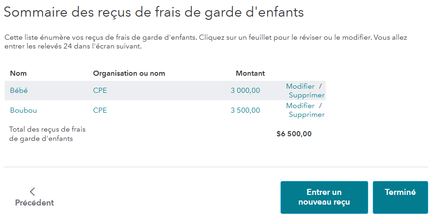
Task: Select the 3 500,00 amount link
Action: (x=245, y=110)
